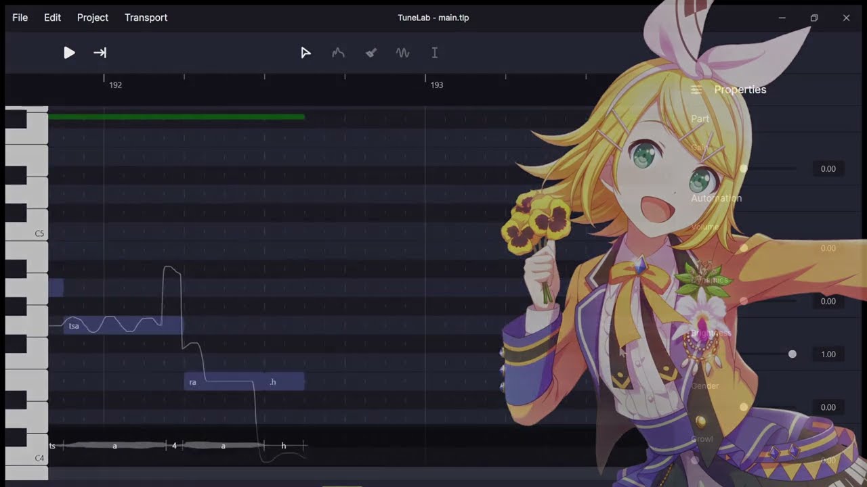Select the pointer selection tool
This screenshot has height=487, width=867.
pyautogui.click(x=305, y=53)
